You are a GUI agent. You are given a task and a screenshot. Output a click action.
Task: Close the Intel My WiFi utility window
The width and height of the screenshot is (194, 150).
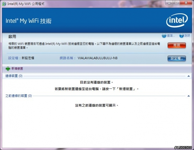[186, 3]
